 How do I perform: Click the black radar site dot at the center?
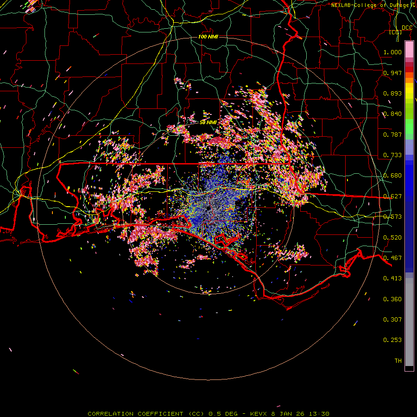coord(209,208)
